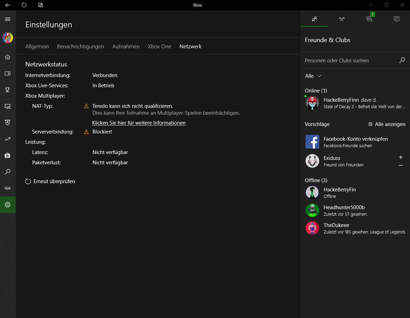Expand the hamburger navigation menu
The height and width of the screenshot is (318, 410).
8,19
